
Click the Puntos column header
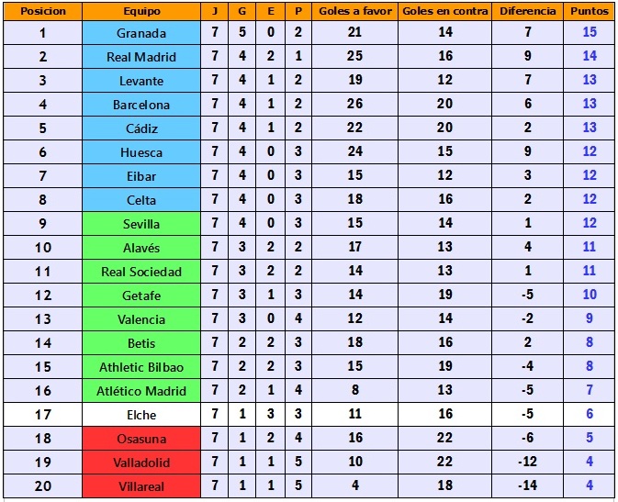[590, 11]
